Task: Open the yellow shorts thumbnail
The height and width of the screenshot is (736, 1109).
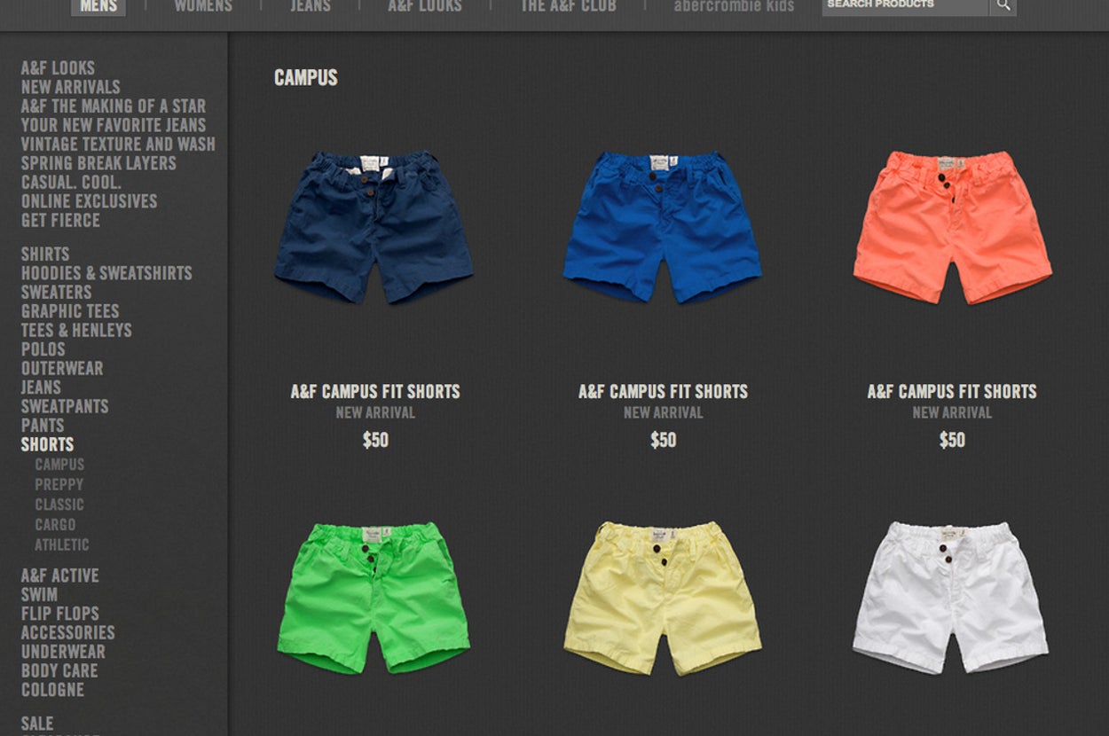Action: (x=662, y=597)
